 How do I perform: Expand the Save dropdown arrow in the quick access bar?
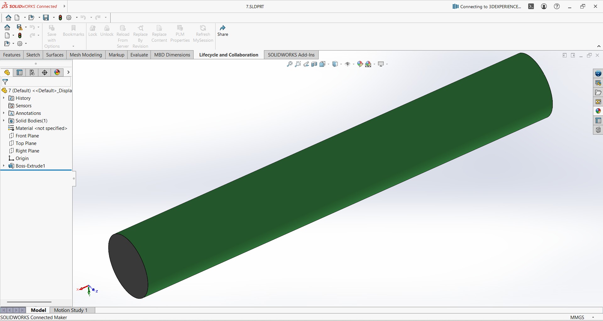(x=54, y=18)
